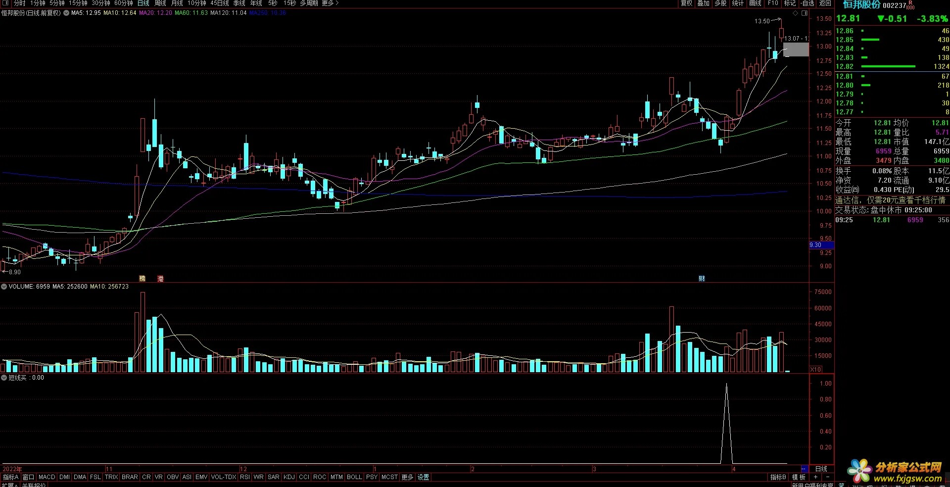Switch to the 月线 period
Screen dimensions: 950x487
point(177,3)
